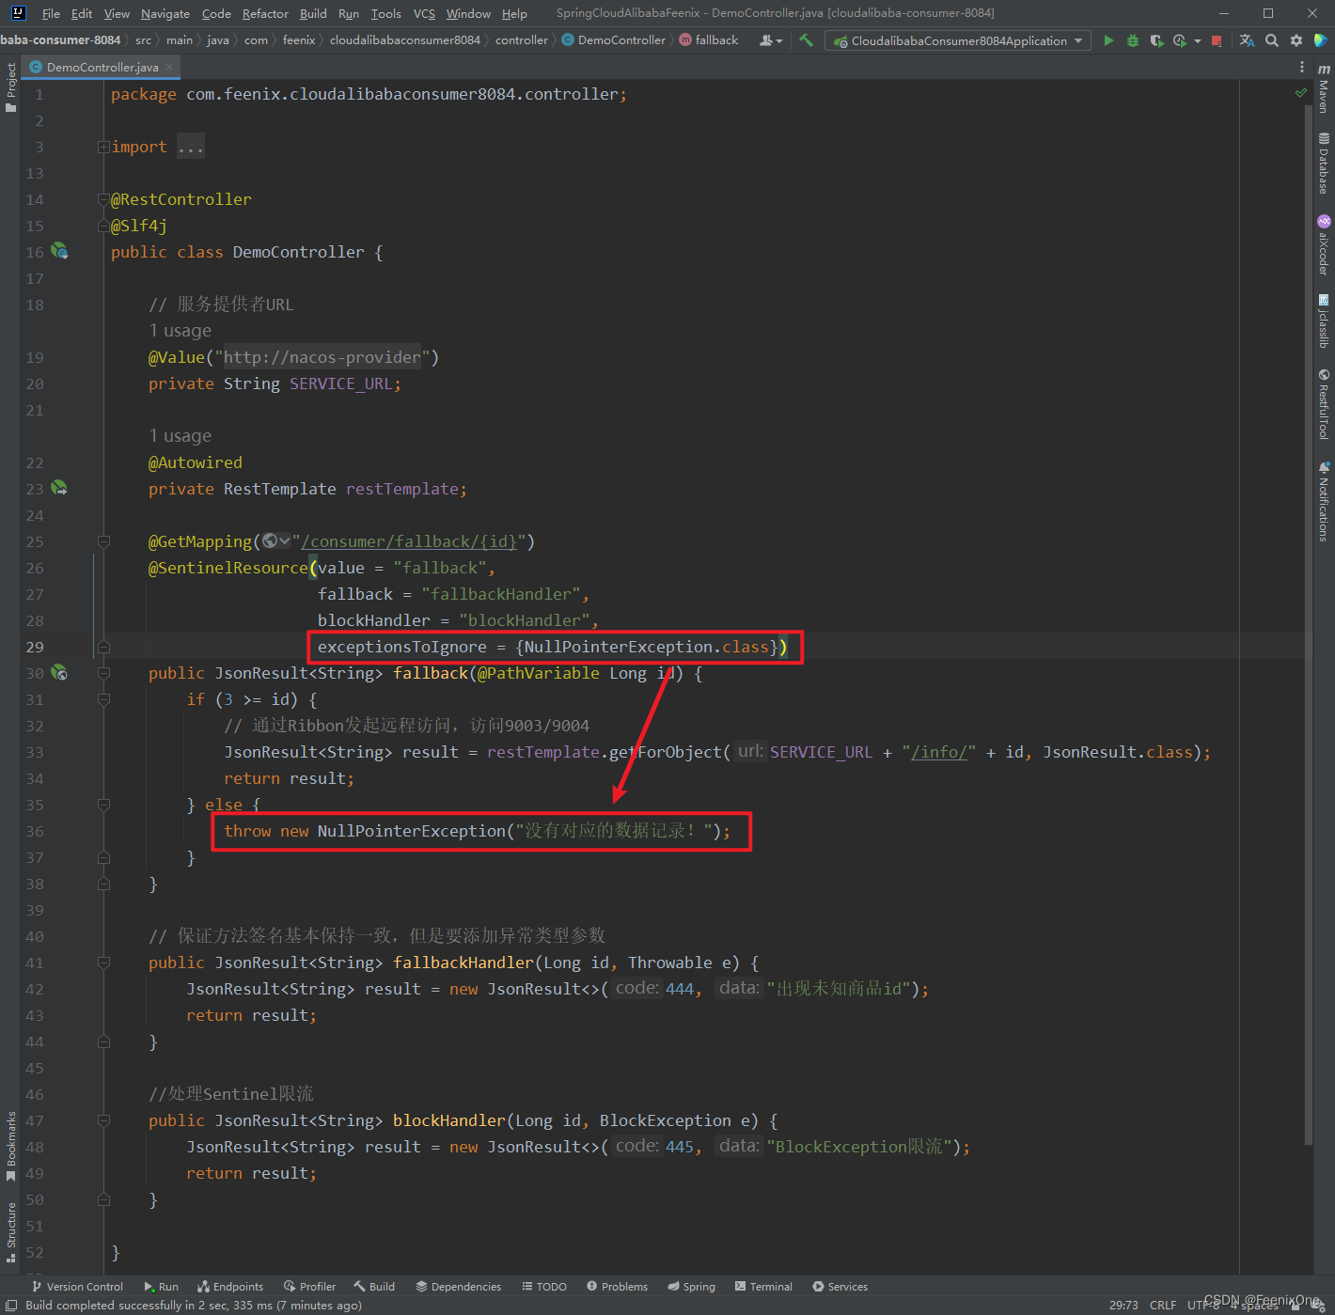
Task: Open the run configuration dropdown
Action: [958, 40]
